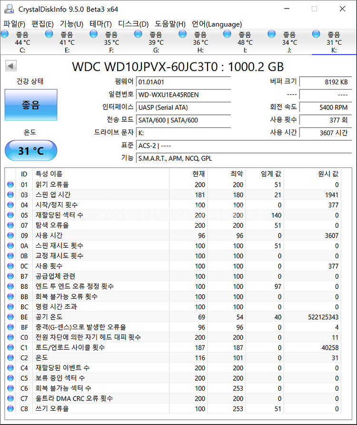Go to previous disk with left arrow

click(11, 66)
